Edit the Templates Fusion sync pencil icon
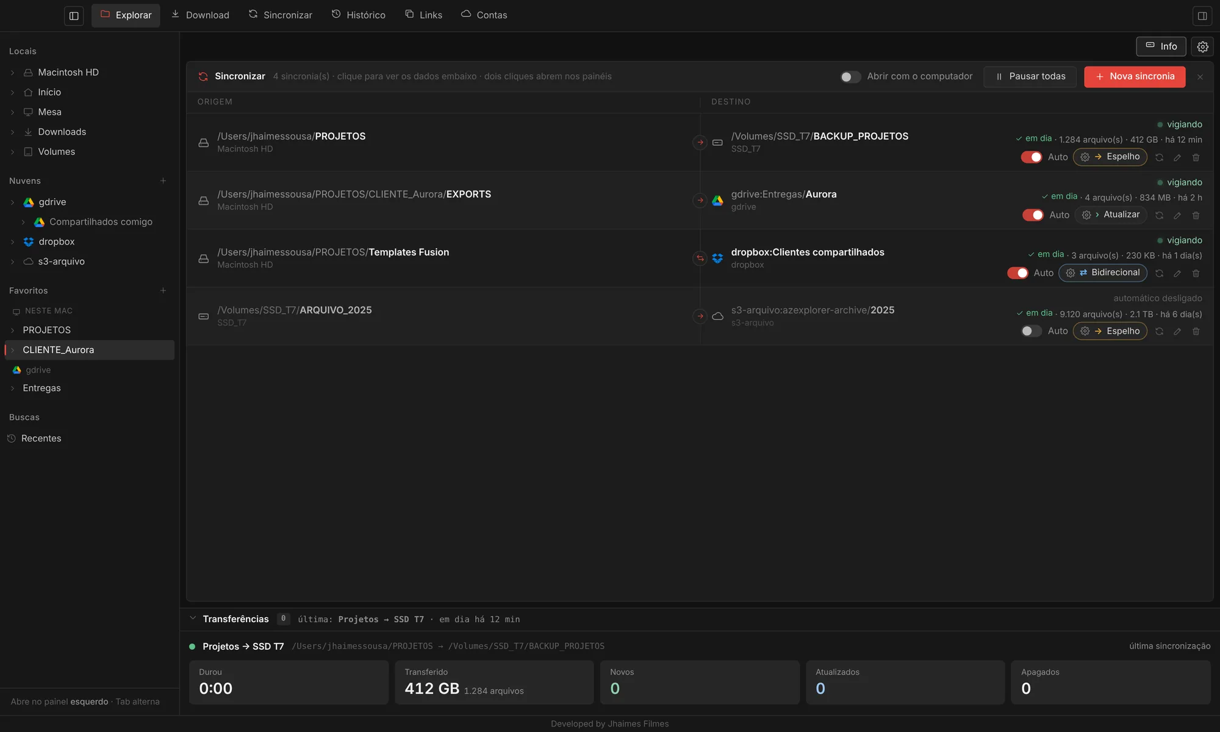The height and width of the screenshot is (732, 1220). point(1177,273)
